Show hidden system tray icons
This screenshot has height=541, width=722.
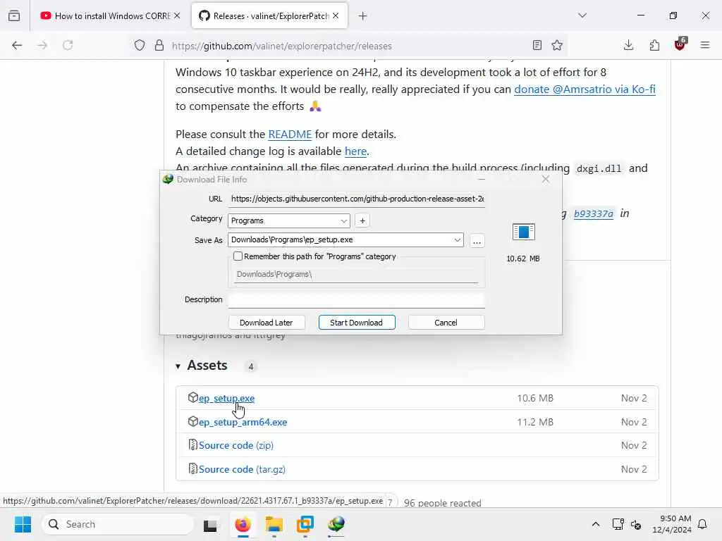pos(595,524)
